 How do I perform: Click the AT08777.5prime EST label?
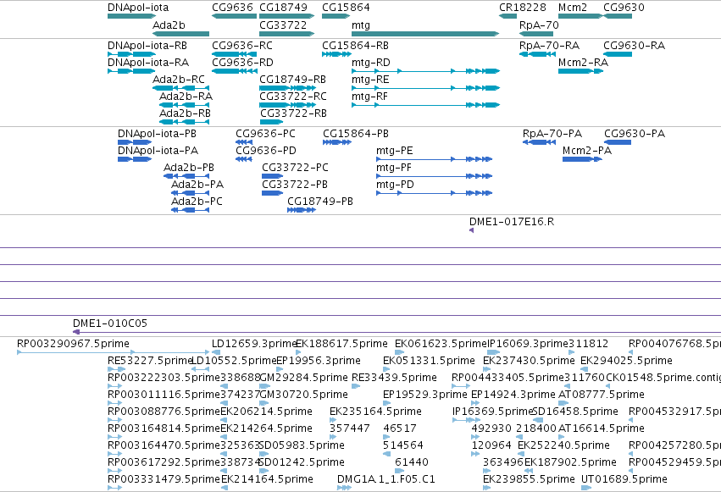602,395
